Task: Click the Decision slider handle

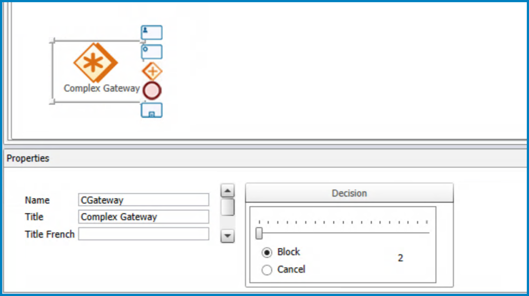Action: [x=259, y=233]
